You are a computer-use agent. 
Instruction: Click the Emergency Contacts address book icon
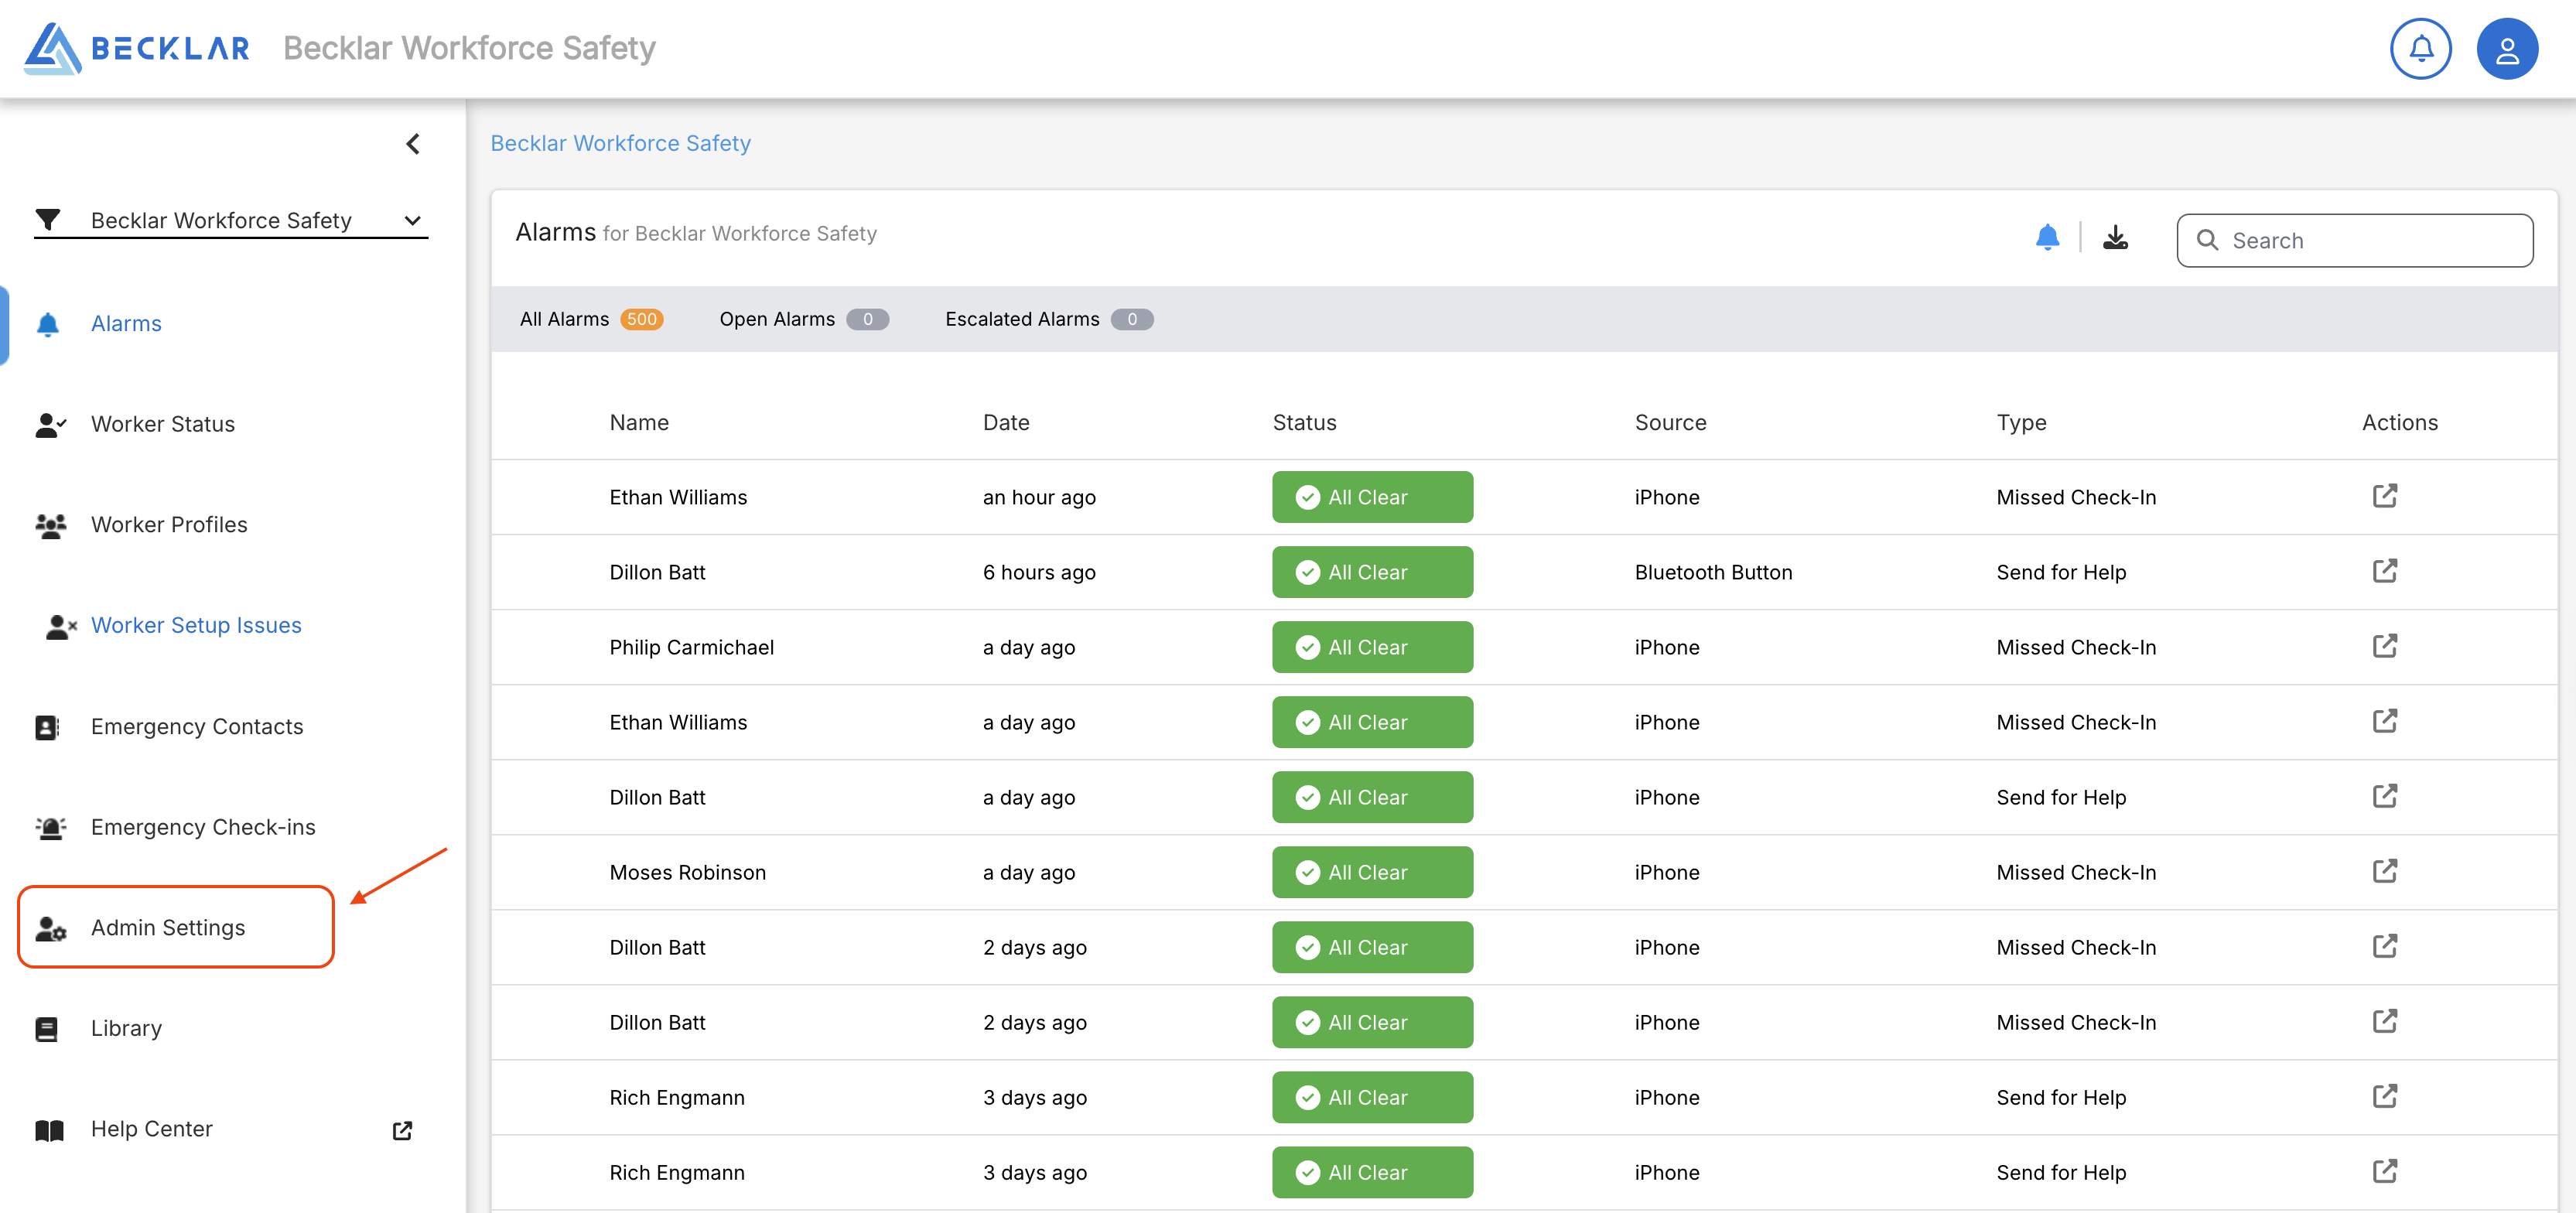coord(47,727)
